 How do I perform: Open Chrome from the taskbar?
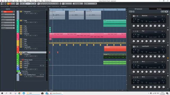(19, 93)
